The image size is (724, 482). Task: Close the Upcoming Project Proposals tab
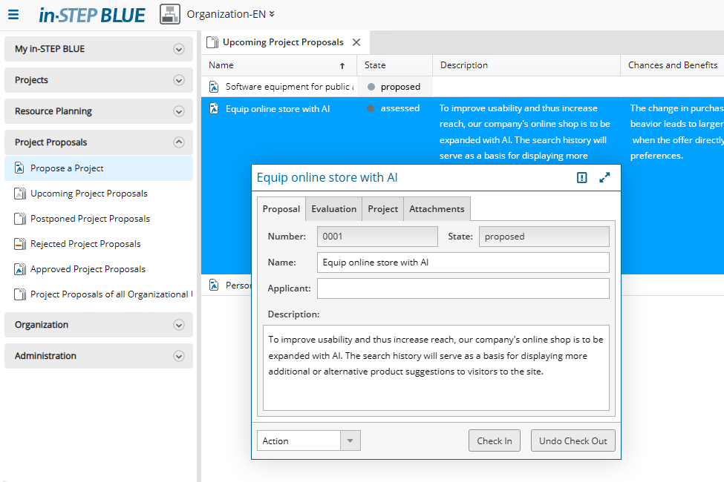(x=356, y=42)
